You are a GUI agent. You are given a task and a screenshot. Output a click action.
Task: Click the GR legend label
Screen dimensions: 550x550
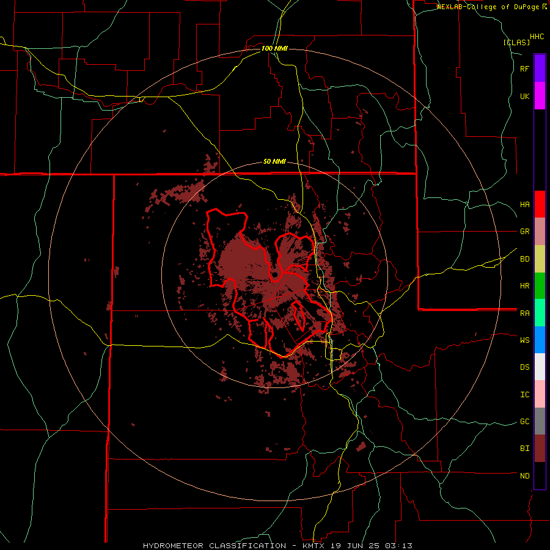pyautogui.click(x=524, y=232)
